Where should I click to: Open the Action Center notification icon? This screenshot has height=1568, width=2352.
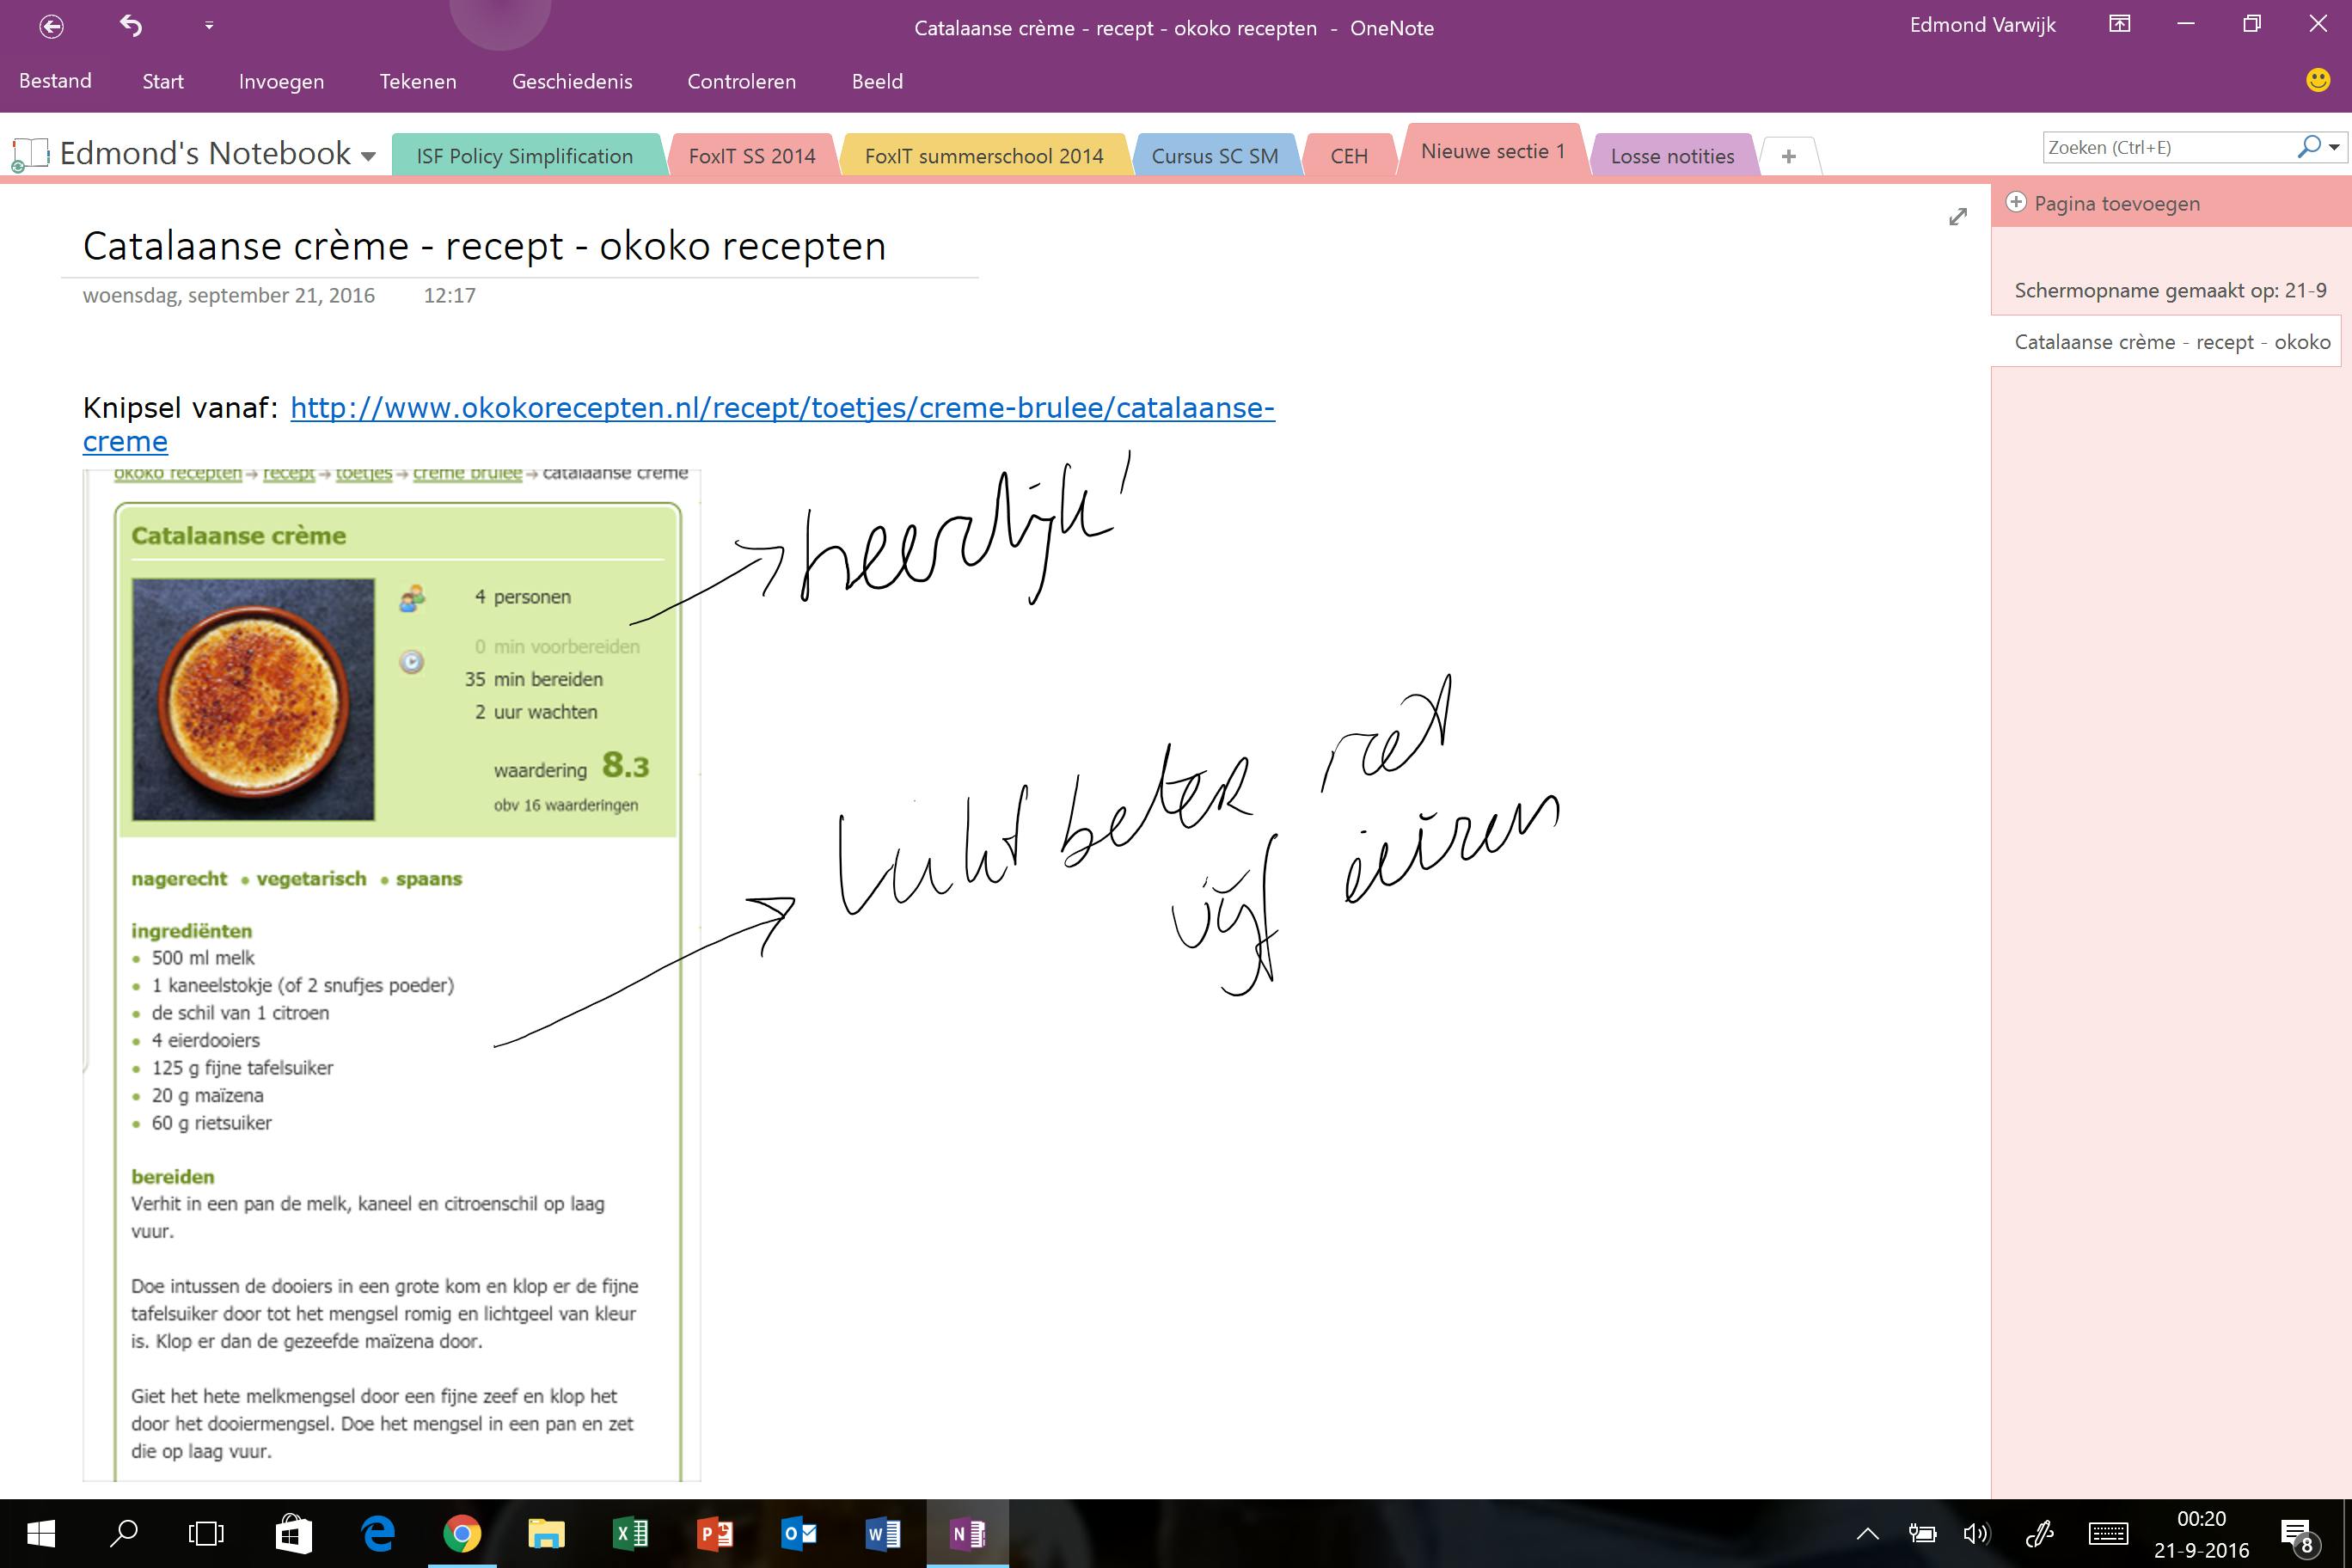[x=2297, y=1533]
